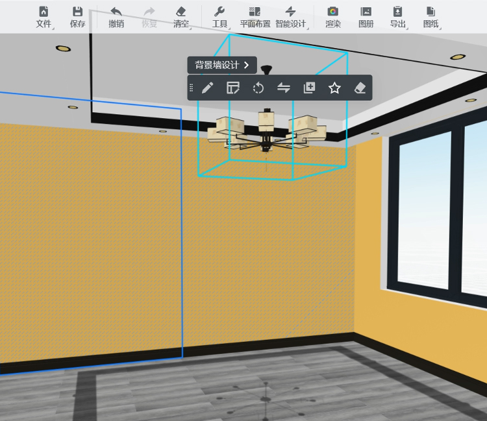
Task: Delete chandelier with floating toolbar eraser
Action: coord(360,88)
